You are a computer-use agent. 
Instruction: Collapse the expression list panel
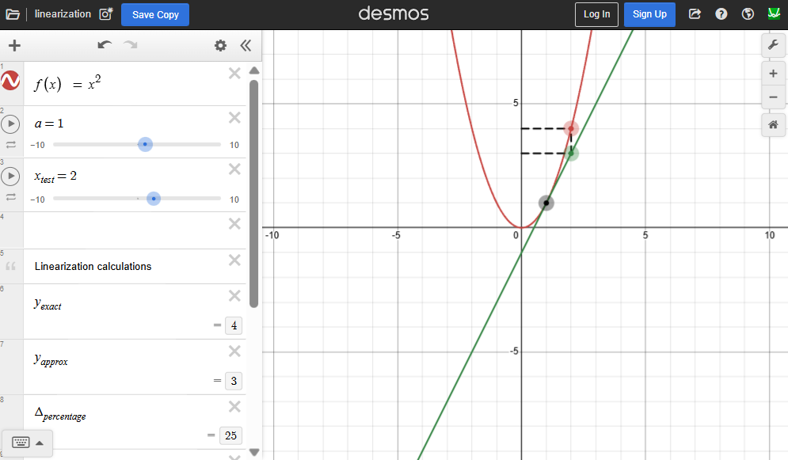coord(246,46)
